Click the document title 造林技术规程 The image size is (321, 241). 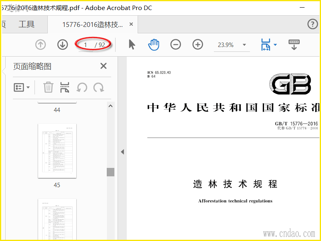235,184
